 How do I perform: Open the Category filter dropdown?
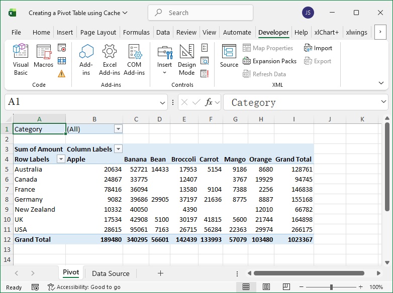click(x=118, y=129)
